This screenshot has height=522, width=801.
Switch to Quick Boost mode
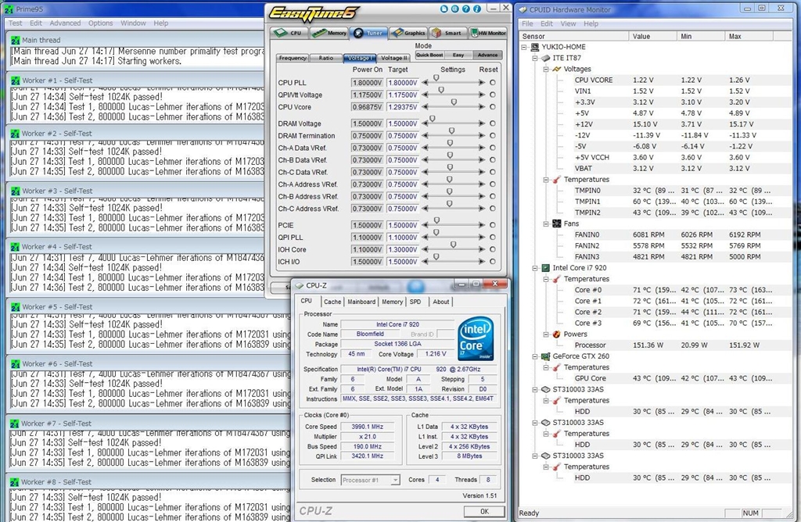[x=429, y=55]
